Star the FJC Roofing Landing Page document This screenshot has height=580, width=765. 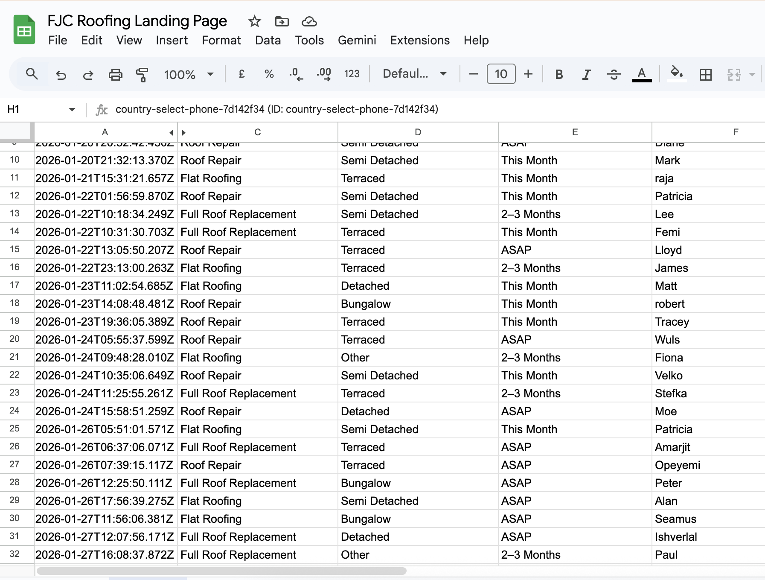point(254,21)
